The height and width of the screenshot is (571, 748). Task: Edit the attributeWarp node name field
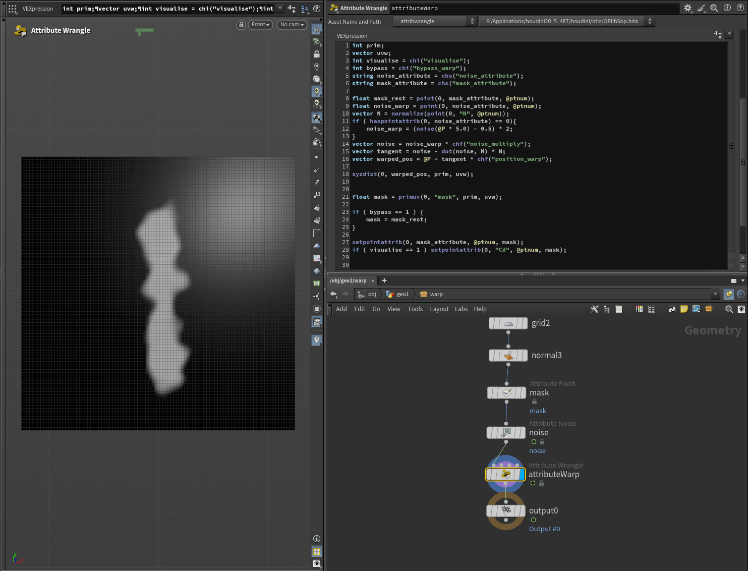[534, 8]
